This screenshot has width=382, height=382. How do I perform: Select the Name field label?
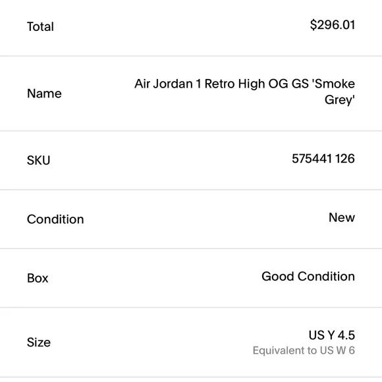[44, 94]
